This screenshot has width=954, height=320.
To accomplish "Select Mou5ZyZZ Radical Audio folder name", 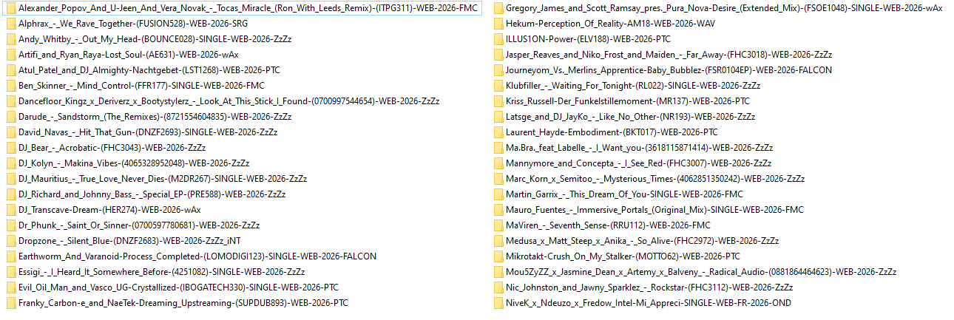I will point(701,272).
